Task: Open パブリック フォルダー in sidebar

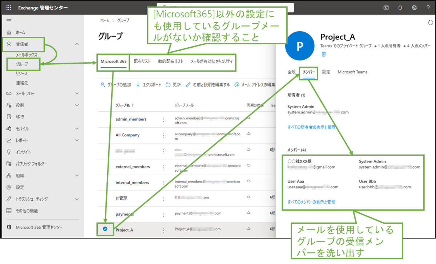Action: coord(31,164)
